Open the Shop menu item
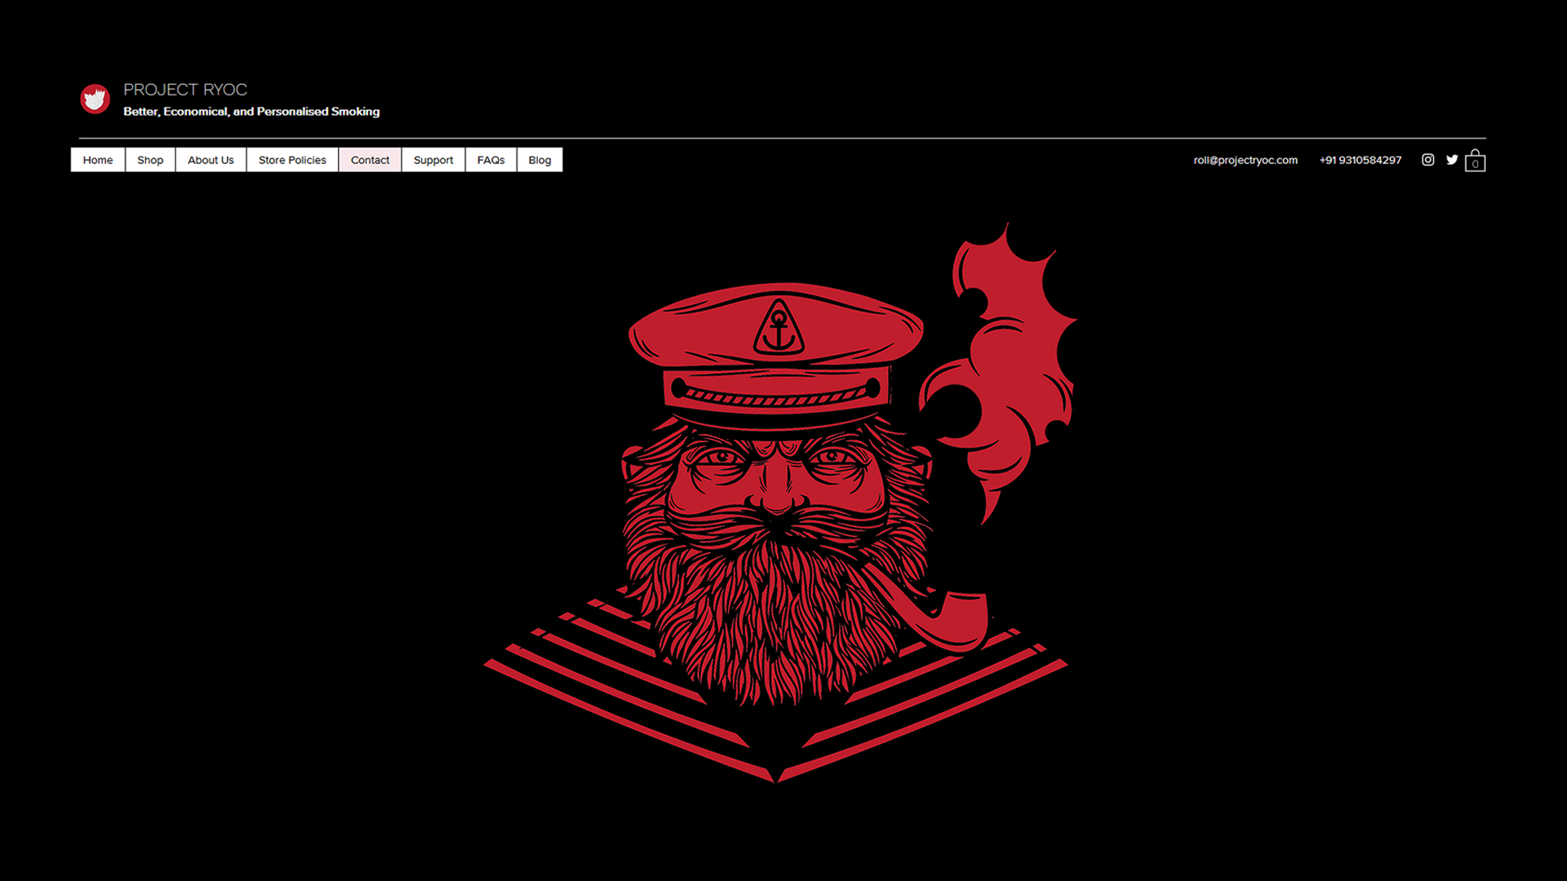The width and height of the screenshot is (1567, 881). coord(150,160)
